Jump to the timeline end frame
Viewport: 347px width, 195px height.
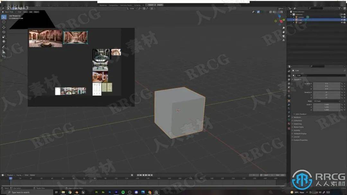152,175
